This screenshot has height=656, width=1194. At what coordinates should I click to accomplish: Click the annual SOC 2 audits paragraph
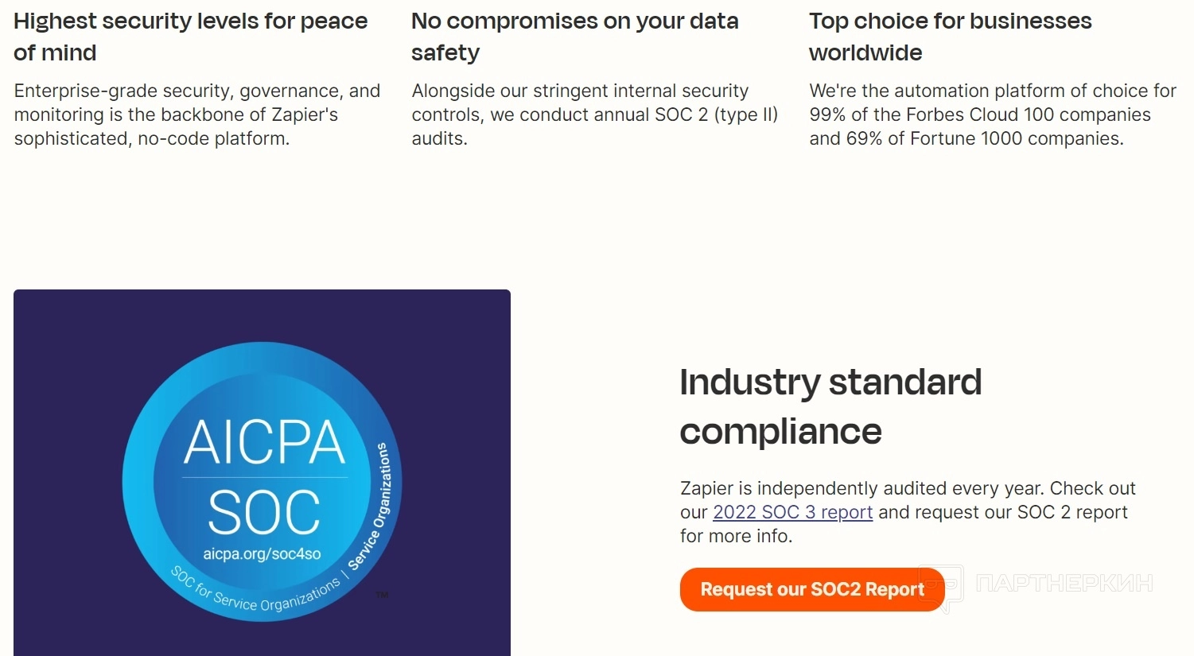click(594, 115)
